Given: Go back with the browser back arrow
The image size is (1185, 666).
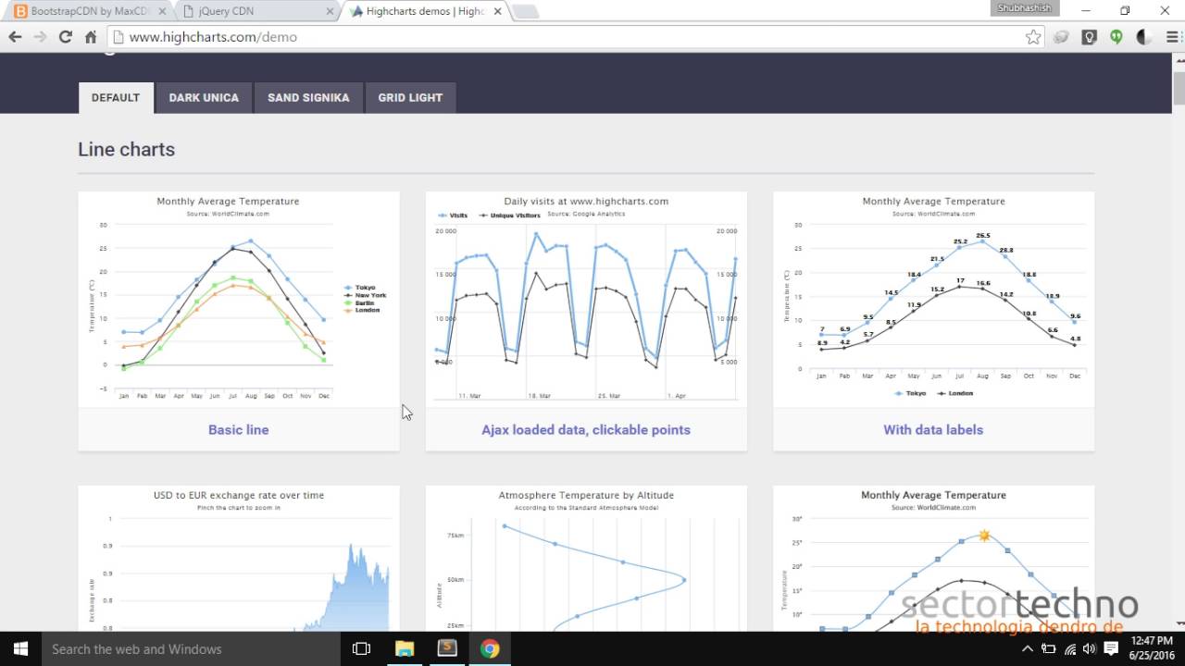Looking at the screenshot, I should (15, 37).
